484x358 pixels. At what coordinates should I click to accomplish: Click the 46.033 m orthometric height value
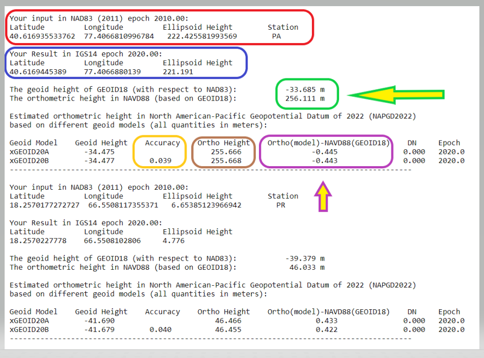pos(307,267)
